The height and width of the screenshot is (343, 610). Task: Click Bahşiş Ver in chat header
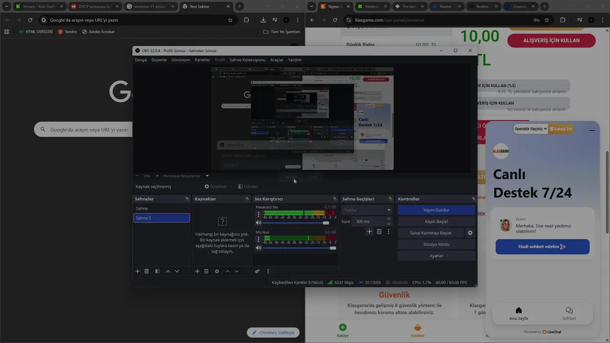(561, 129)
